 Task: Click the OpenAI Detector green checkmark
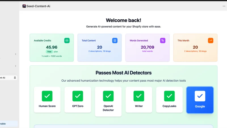click(x=108, y=96)
